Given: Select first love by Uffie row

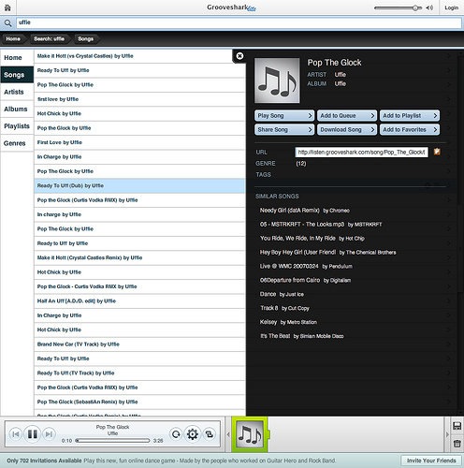Looking at the screenshot, I should pos(139,99).
